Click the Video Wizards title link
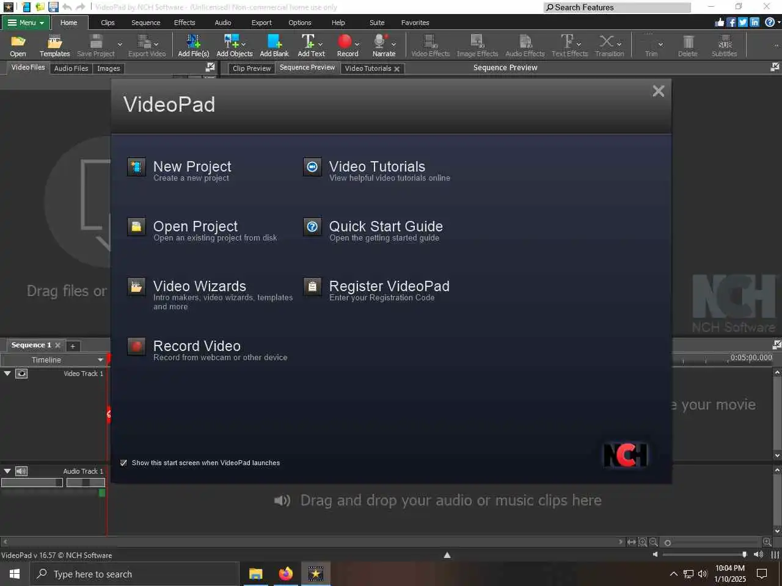 (x=200, y=286)
